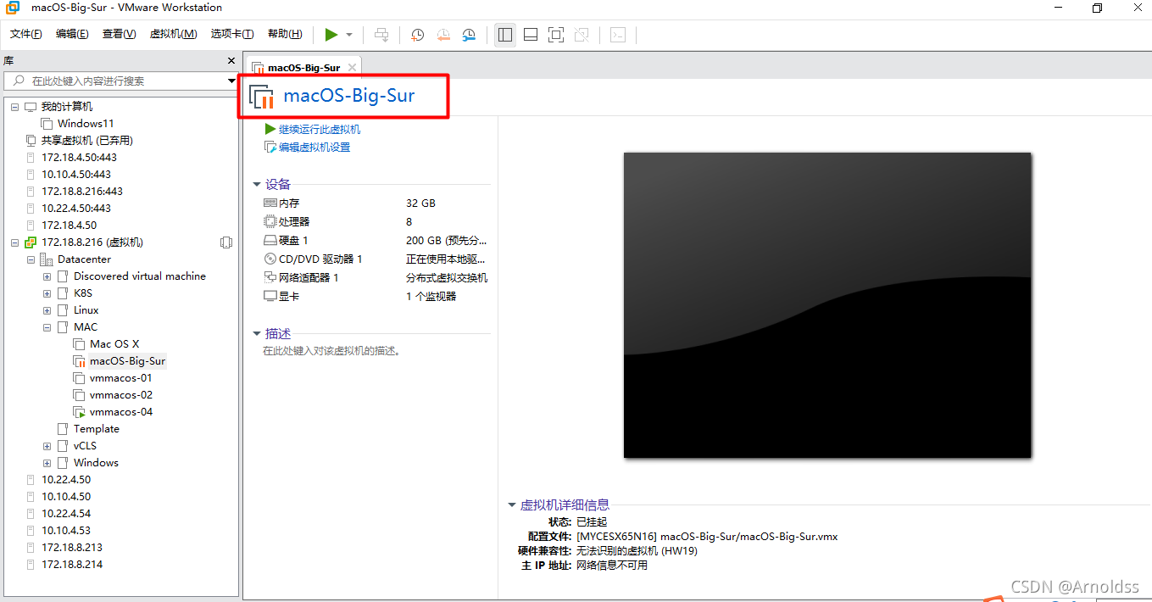Screen dimensions: 1152x602
Task: Collapse the MAC folder
Action: point(47,327)
